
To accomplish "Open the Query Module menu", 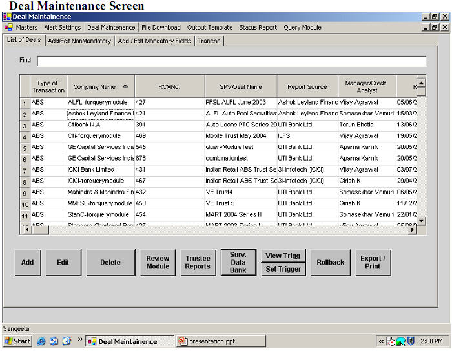I will click(302, 27).
